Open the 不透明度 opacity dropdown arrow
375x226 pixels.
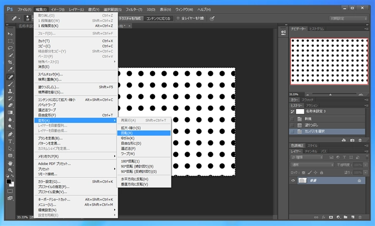365,165
